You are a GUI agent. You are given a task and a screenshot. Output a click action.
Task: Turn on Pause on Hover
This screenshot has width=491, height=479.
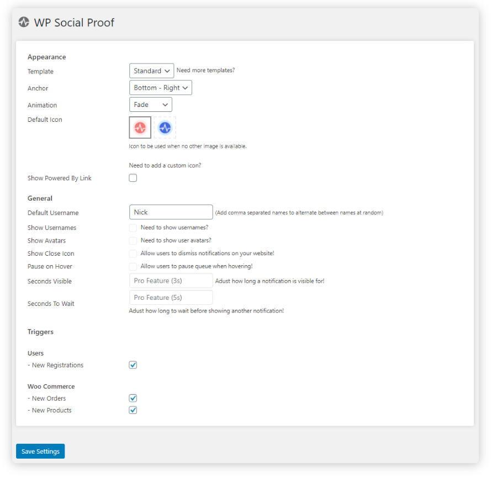133,266
